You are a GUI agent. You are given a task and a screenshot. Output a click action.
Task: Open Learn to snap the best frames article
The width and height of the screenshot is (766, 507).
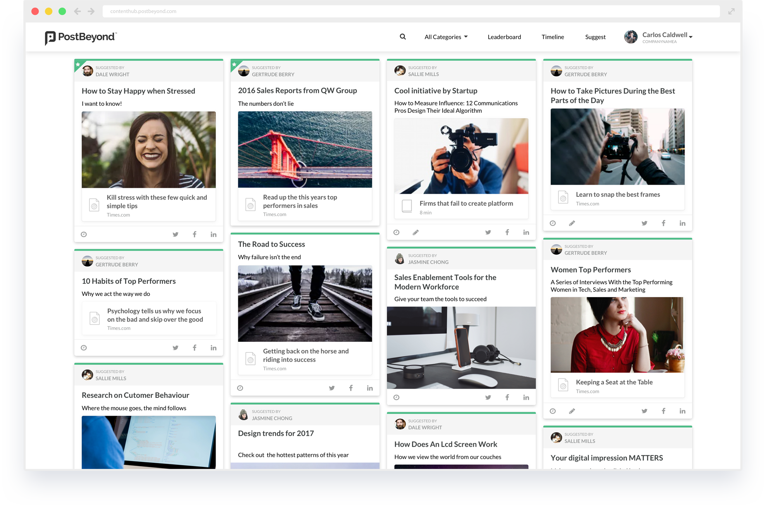[x=618, y=198]
